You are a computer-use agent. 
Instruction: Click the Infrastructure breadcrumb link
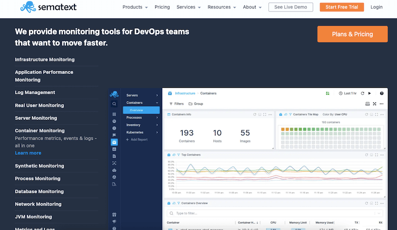185,93
